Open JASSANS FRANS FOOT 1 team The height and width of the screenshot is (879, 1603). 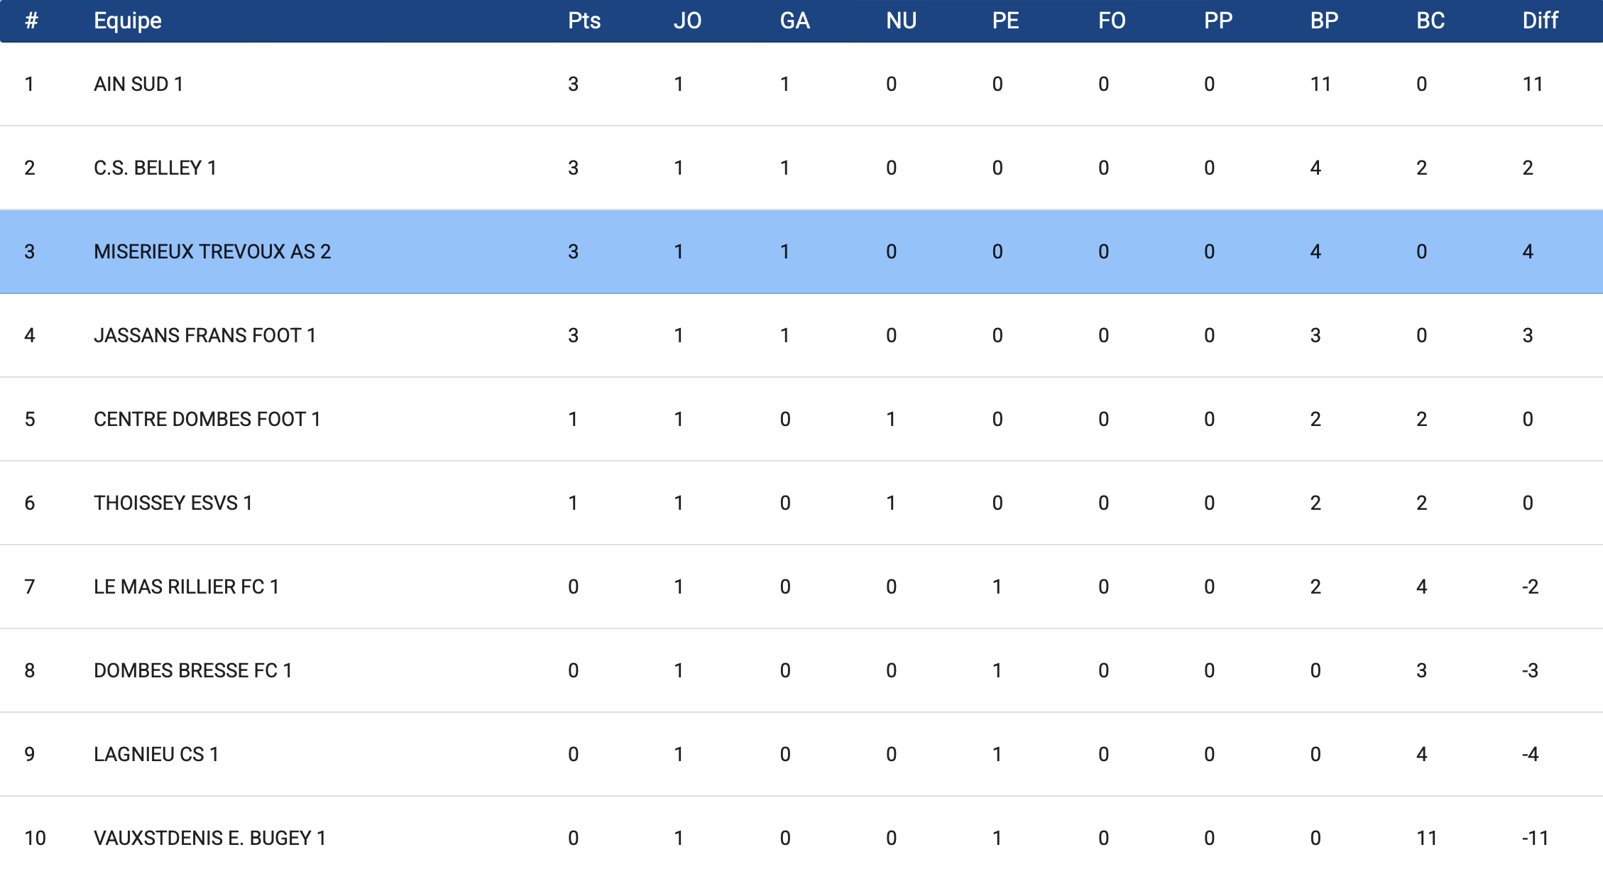pos(204,336)
